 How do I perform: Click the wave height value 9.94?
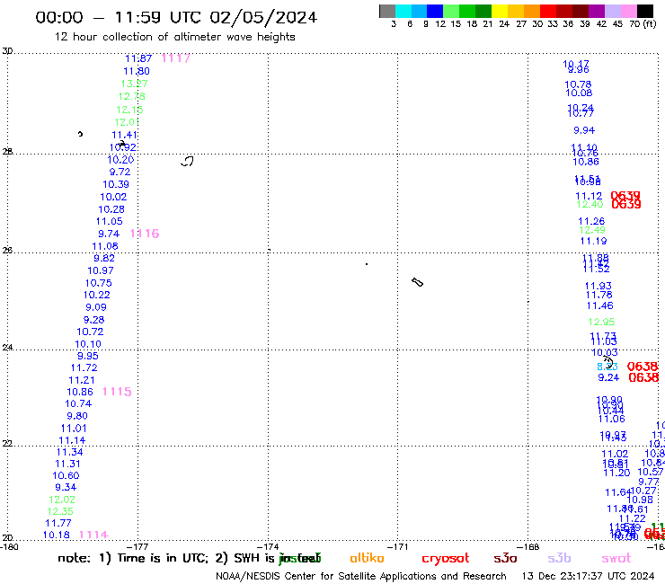click(x=584, y=130)
